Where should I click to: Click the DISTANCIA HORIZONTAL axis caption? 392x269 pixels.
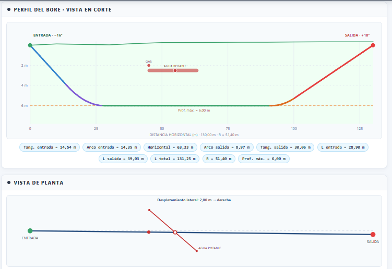pos(194,135)
